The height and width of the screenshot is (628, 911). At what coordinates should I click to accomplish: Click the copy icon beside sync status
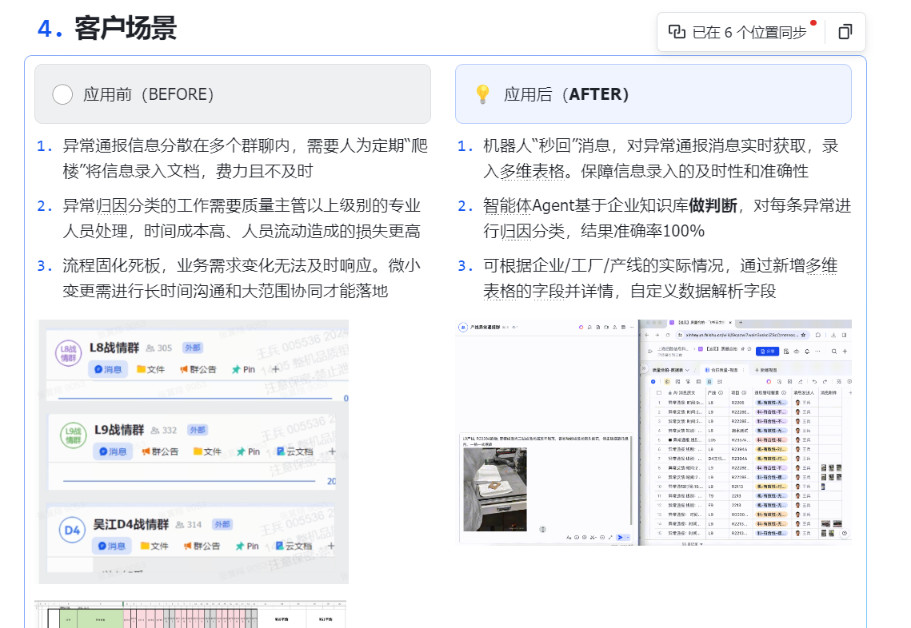point(845,32)
